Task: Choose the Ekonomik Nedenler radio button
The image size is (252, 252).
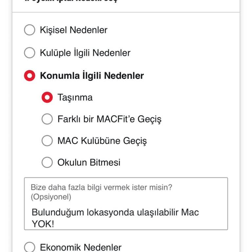Action: click(x=30, y=247)
